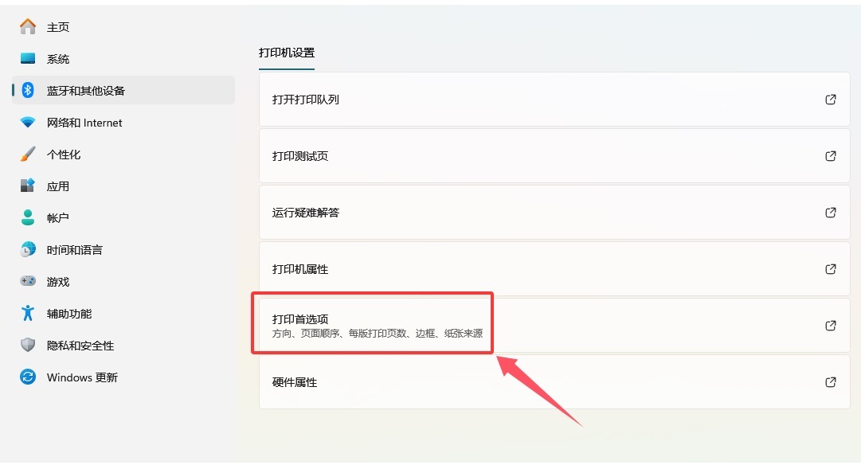This screenshot has height=469, width=861.
Task: Click external-link icon for 打印测试页
Action: tap(830, 156)
